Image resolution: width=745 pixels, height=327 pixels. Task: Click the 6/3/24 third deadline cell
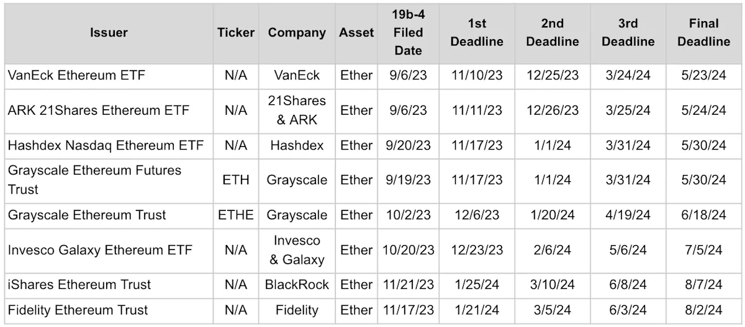click(628, 310)
